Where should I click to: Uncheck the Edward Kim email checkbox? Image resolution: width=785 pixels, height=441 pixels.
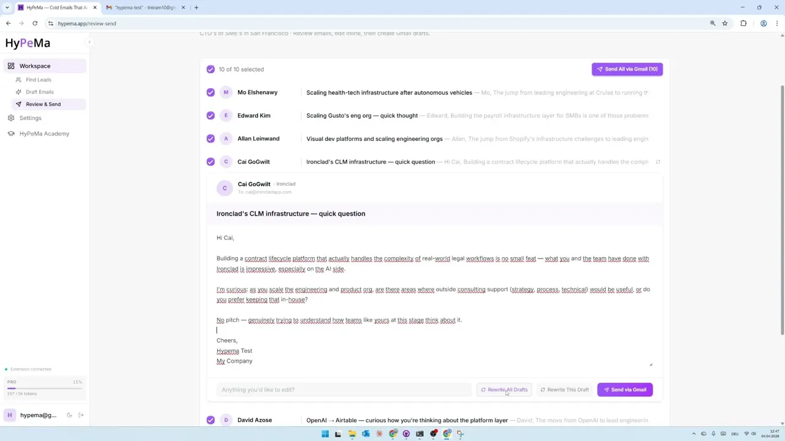click(210, 116)
